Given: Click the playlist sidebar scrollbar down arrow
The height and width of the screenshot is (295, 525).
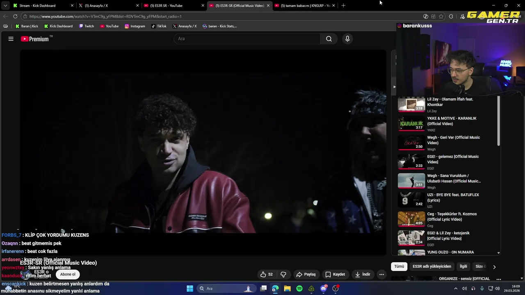Looking at the screenshot, I should tap(499, 253).
